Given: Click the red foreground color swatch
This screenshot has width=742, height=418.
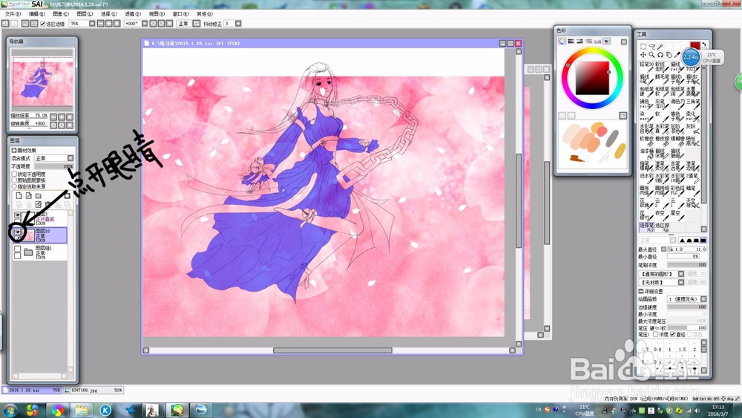Looking at the screenshot, I should coord(695,45).
